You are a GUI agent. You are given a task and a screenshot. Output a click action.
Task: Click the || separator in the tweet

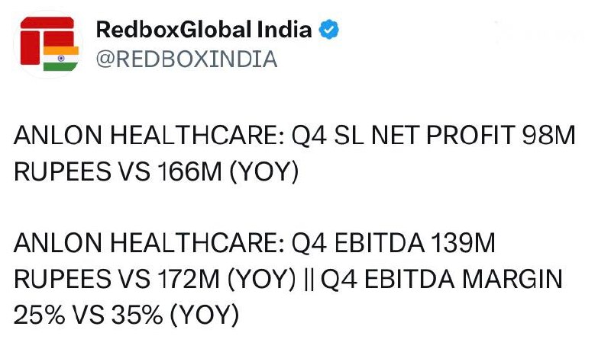coord(308,279)
